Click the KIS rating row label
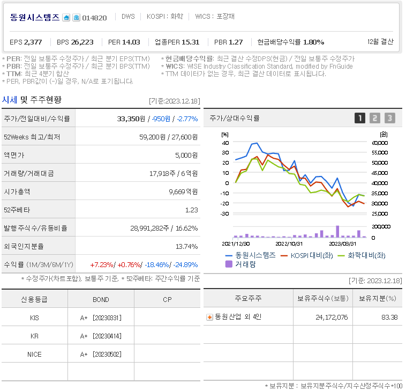406x391 pixels. pos(34,318)
